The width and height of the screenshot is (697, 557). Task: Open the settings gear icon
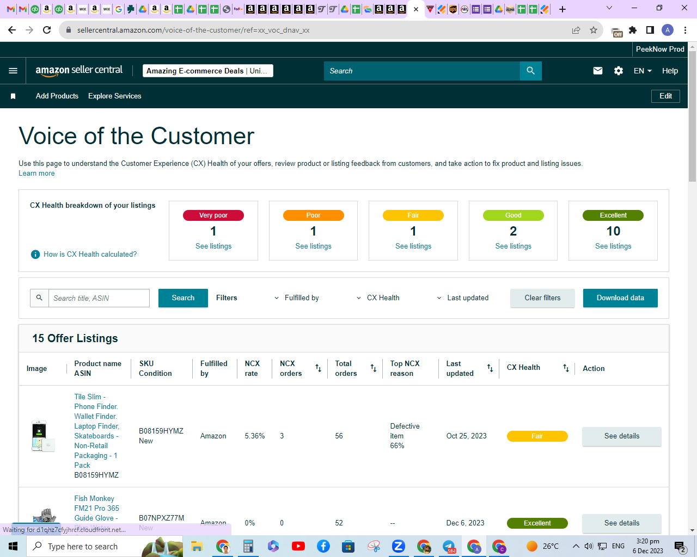pos(619,71)
